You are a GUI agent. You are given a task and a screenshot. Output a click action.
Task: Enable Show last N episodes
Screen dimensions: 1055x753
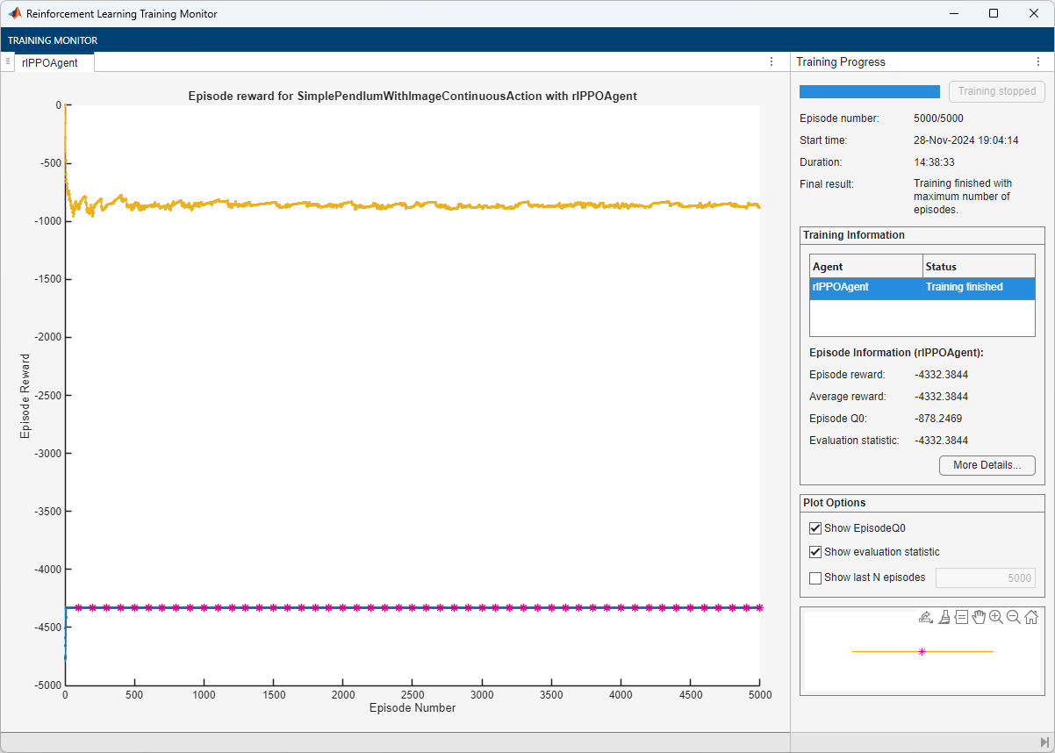pos(815,577)
